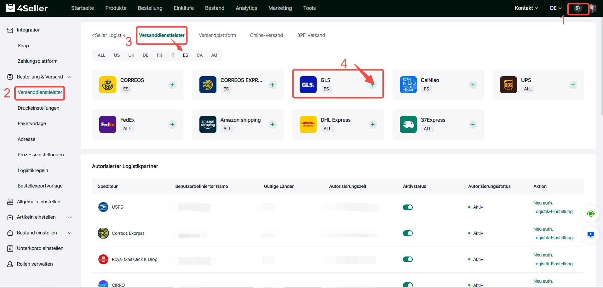Open the green chat support icon
The image size is (603, 288).
click(590, 214)
